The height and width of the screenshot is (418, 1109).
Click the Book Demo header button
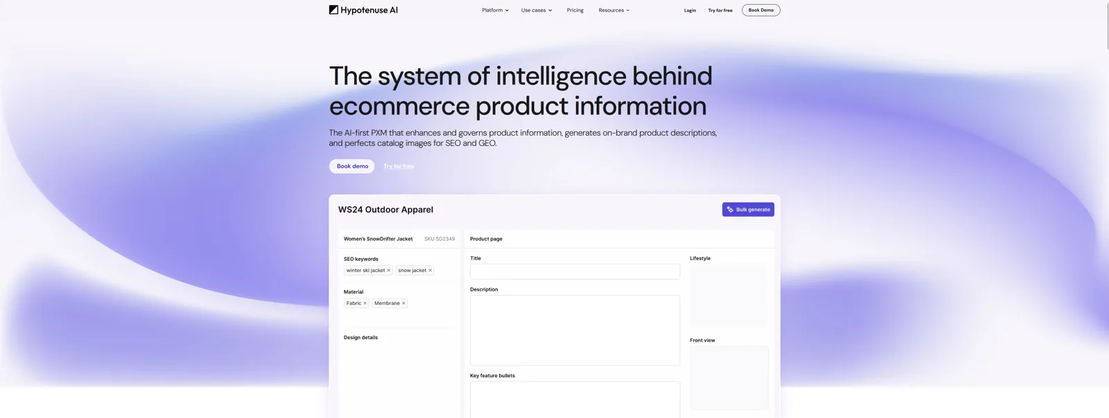(x=761, y=10)
